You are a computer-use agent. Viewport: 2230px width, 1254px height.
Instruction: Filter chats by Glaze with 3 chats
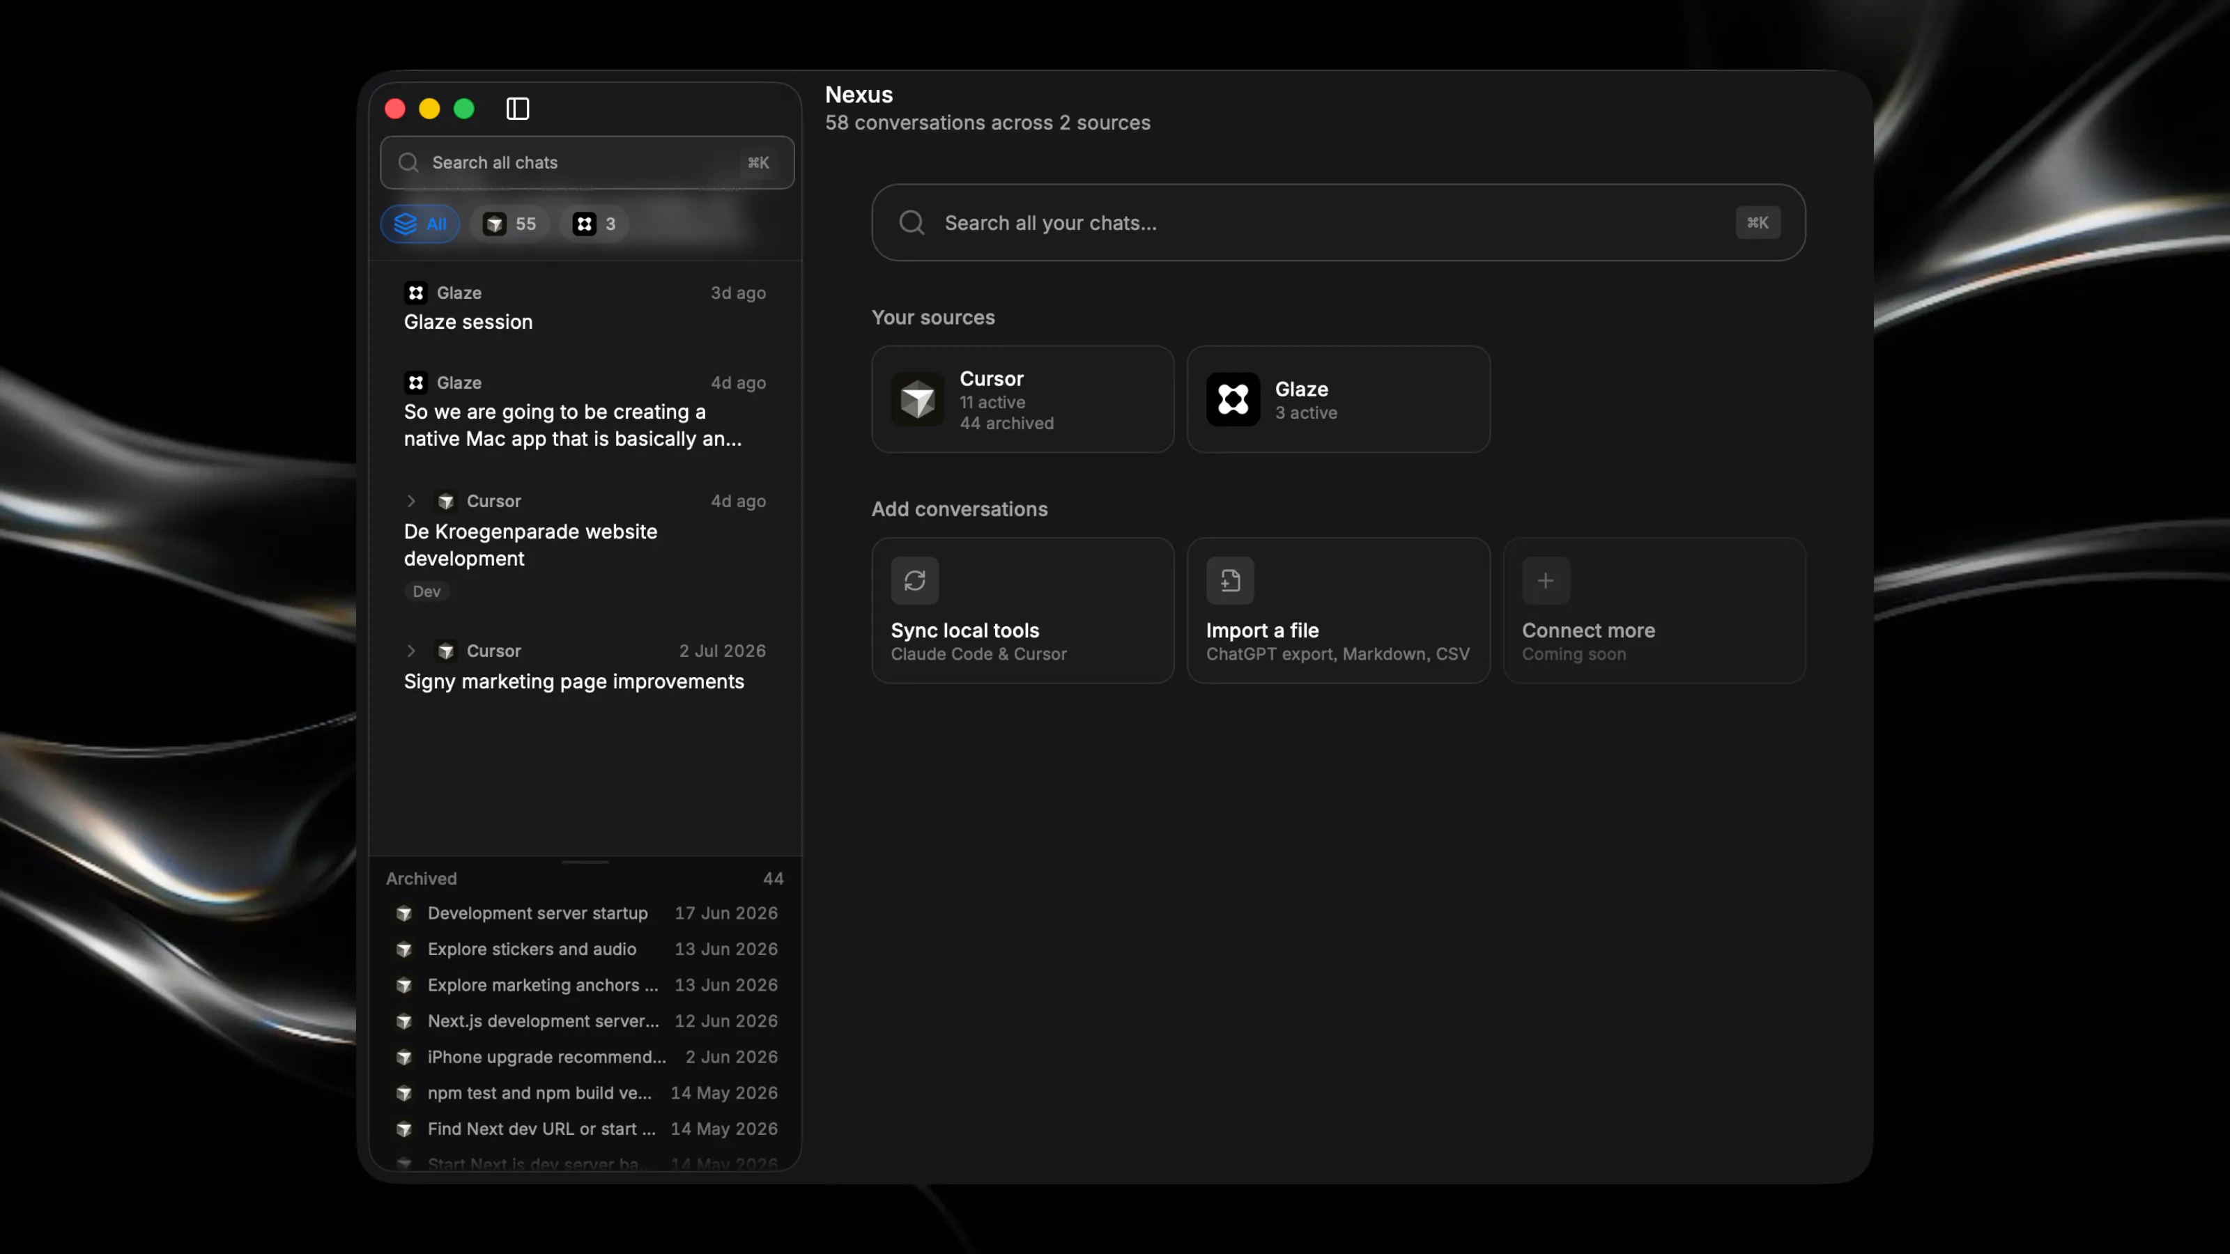594,224
